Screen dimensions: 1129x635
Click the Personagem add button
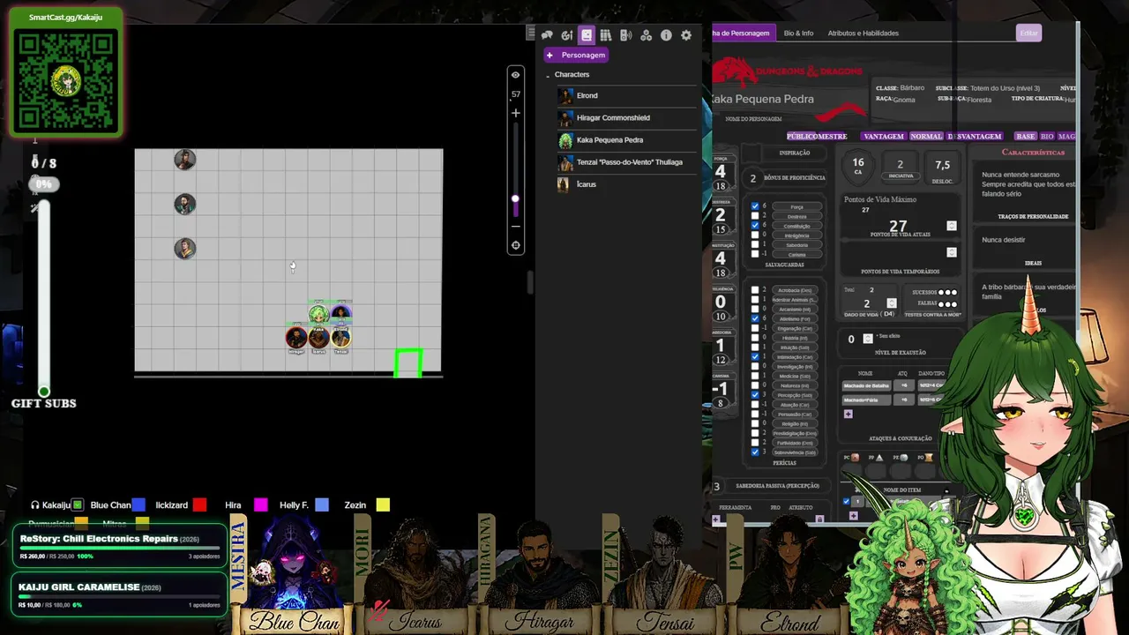[x=576, y=55]
